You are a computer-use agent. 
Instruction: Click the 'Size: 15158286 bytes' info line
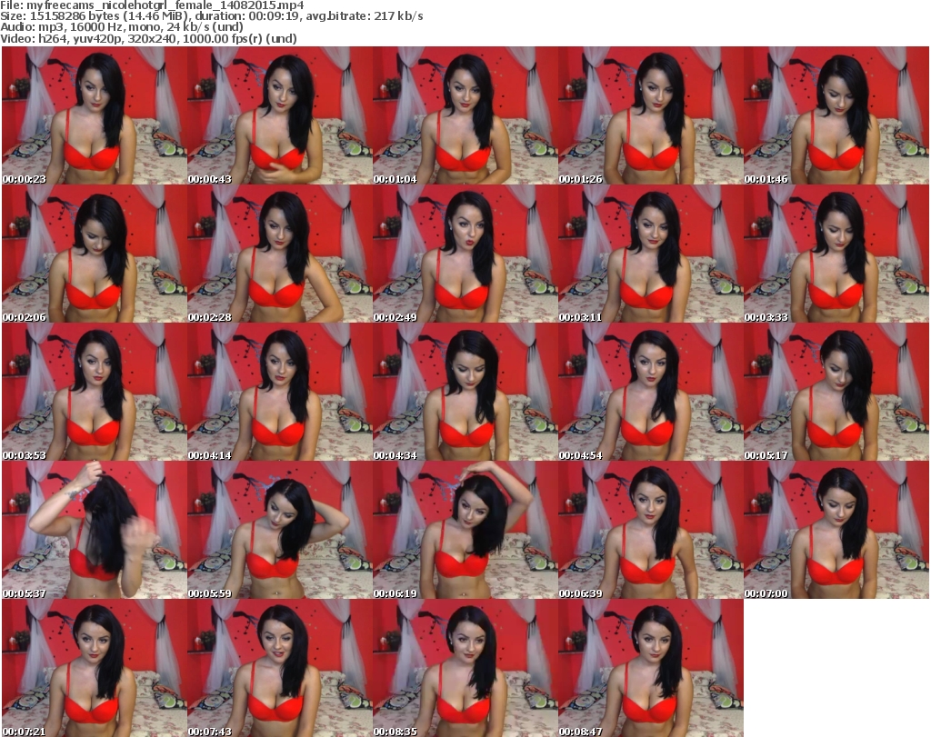click(211, 16)
